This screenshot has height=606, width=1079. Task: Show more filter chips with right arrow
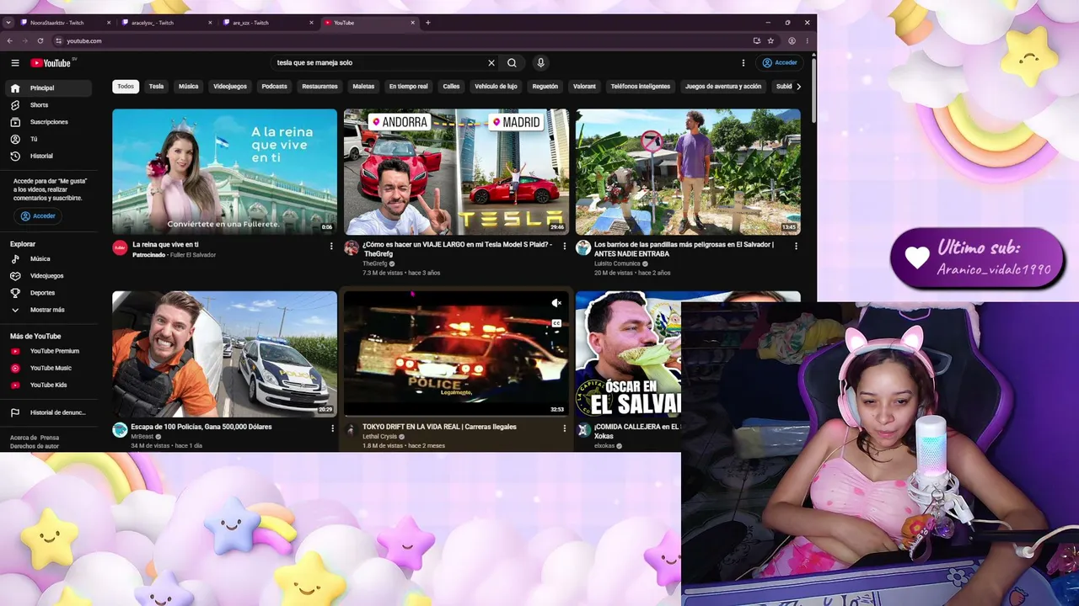pos(798,87)
